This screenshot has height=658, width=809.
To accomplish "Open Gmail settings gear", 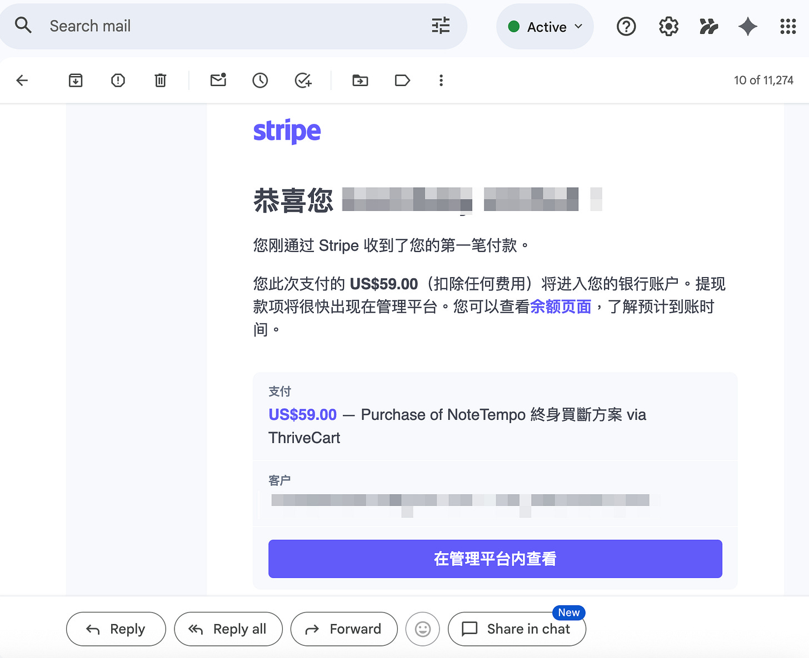I will click(668, 26).
